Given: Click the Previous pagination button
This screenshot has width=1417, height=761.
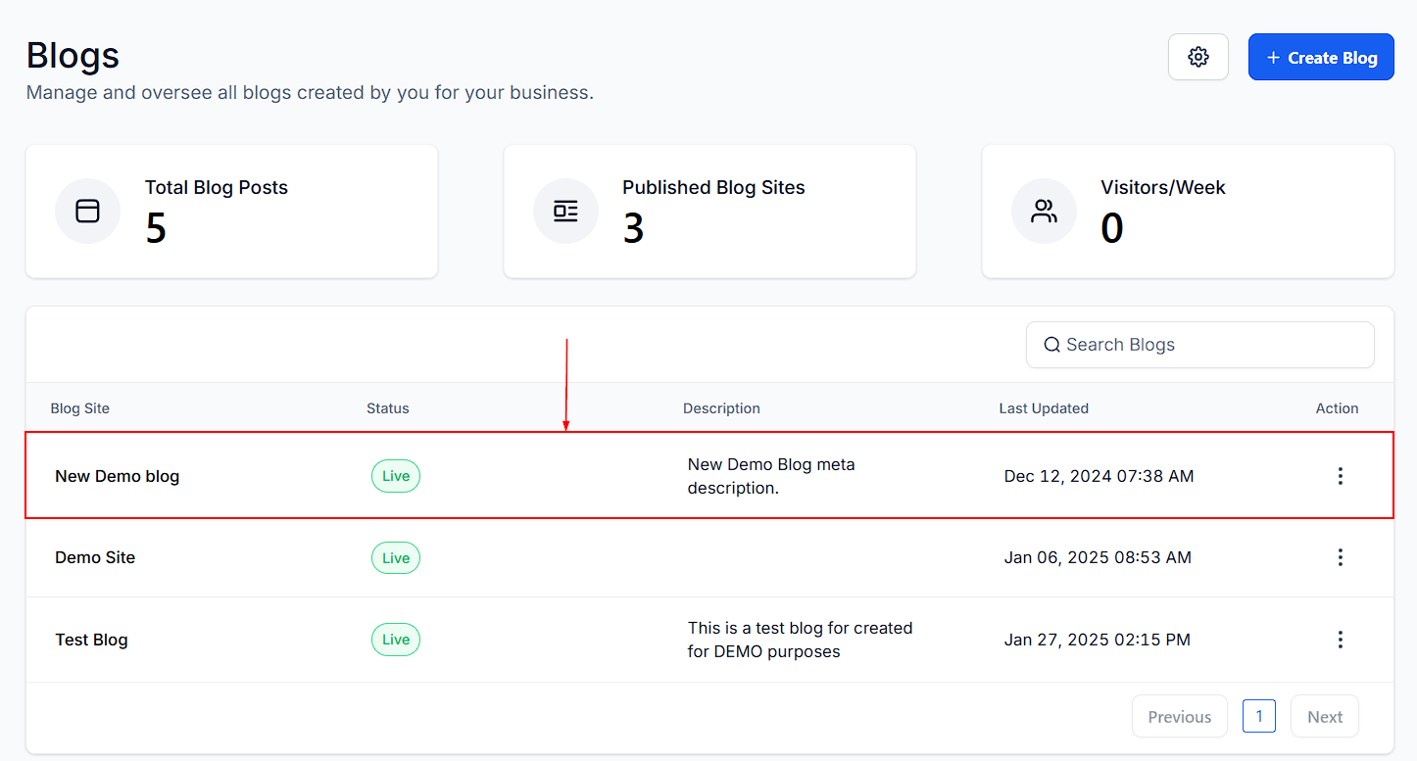Looking at the screenshot, I should pyautogui.click(x=1179, y=716).
